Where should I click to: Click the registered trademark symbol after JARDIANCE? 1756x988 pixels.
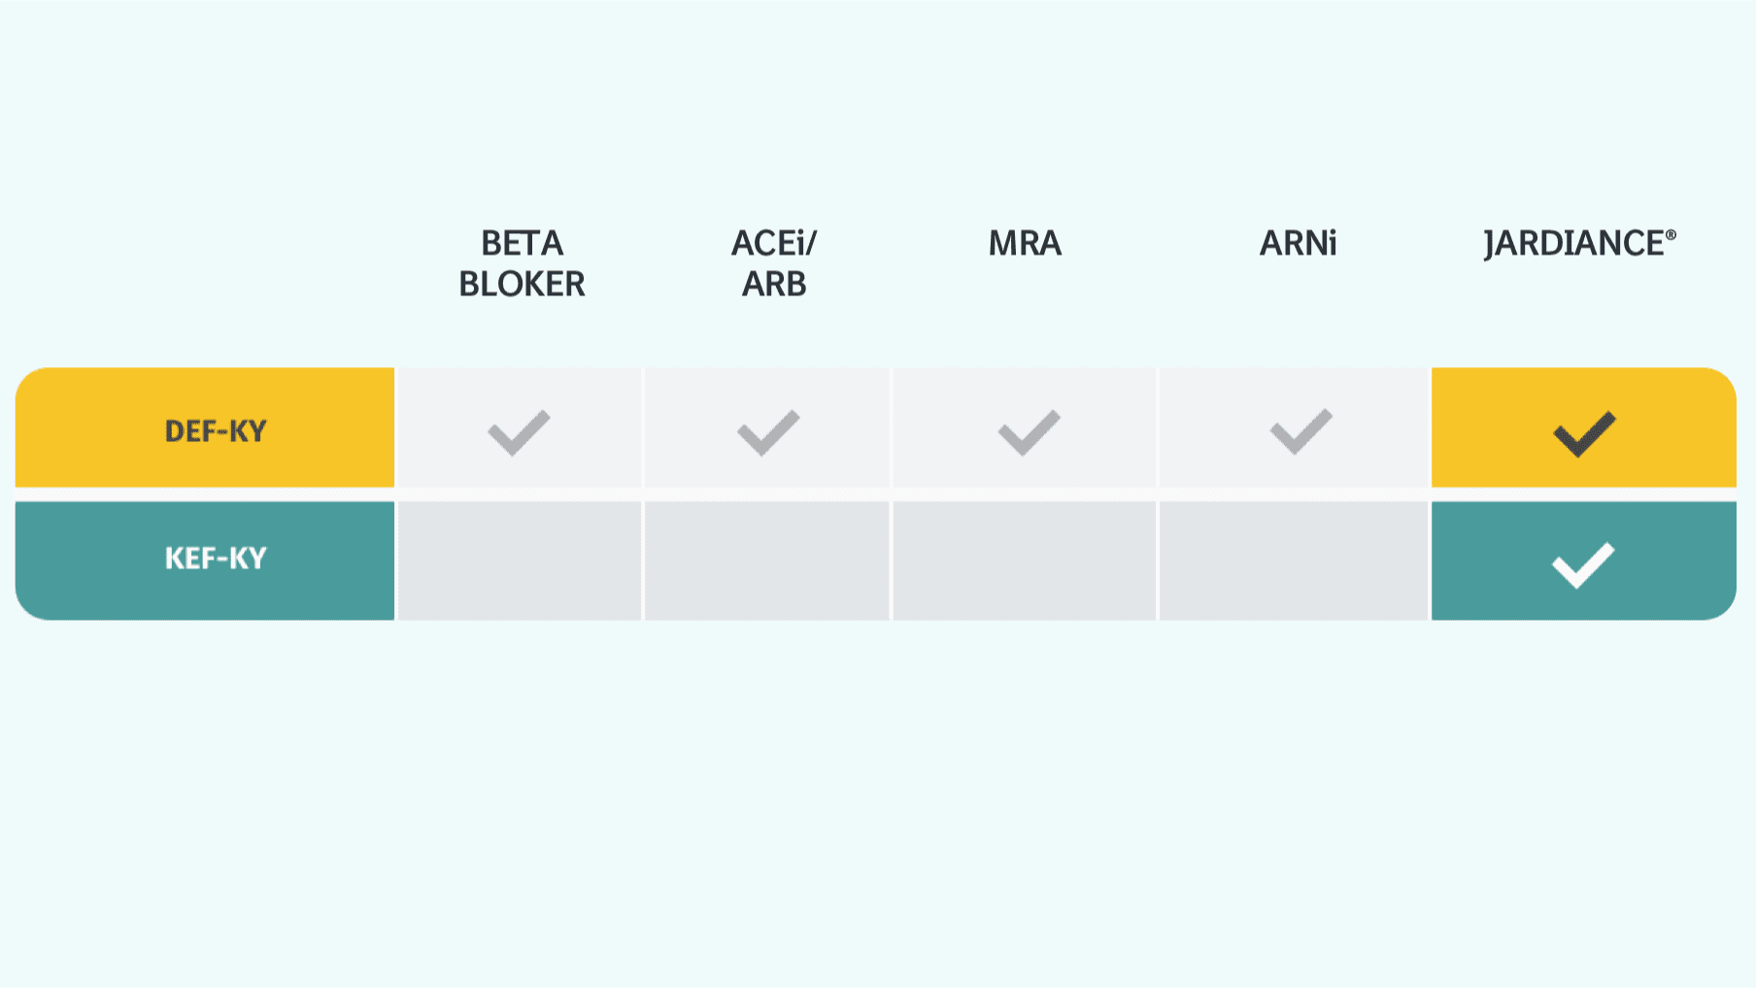point(1671,235)
